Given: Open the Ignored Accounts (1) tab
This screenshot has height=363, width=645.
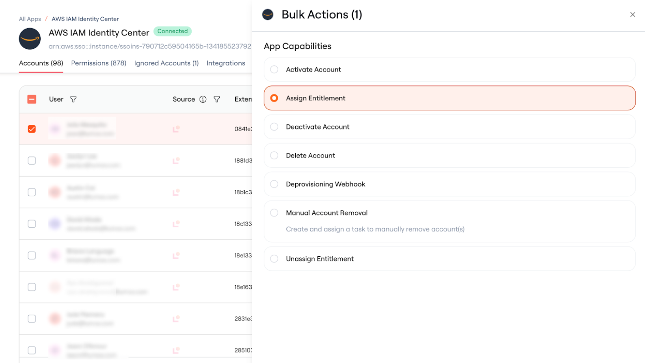Looking at the screenshot, I should click(x=166, y=63).
